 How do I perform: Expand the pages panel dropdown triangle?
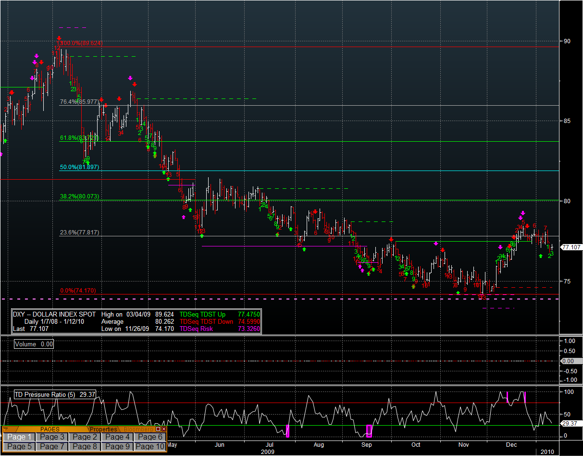5,429
